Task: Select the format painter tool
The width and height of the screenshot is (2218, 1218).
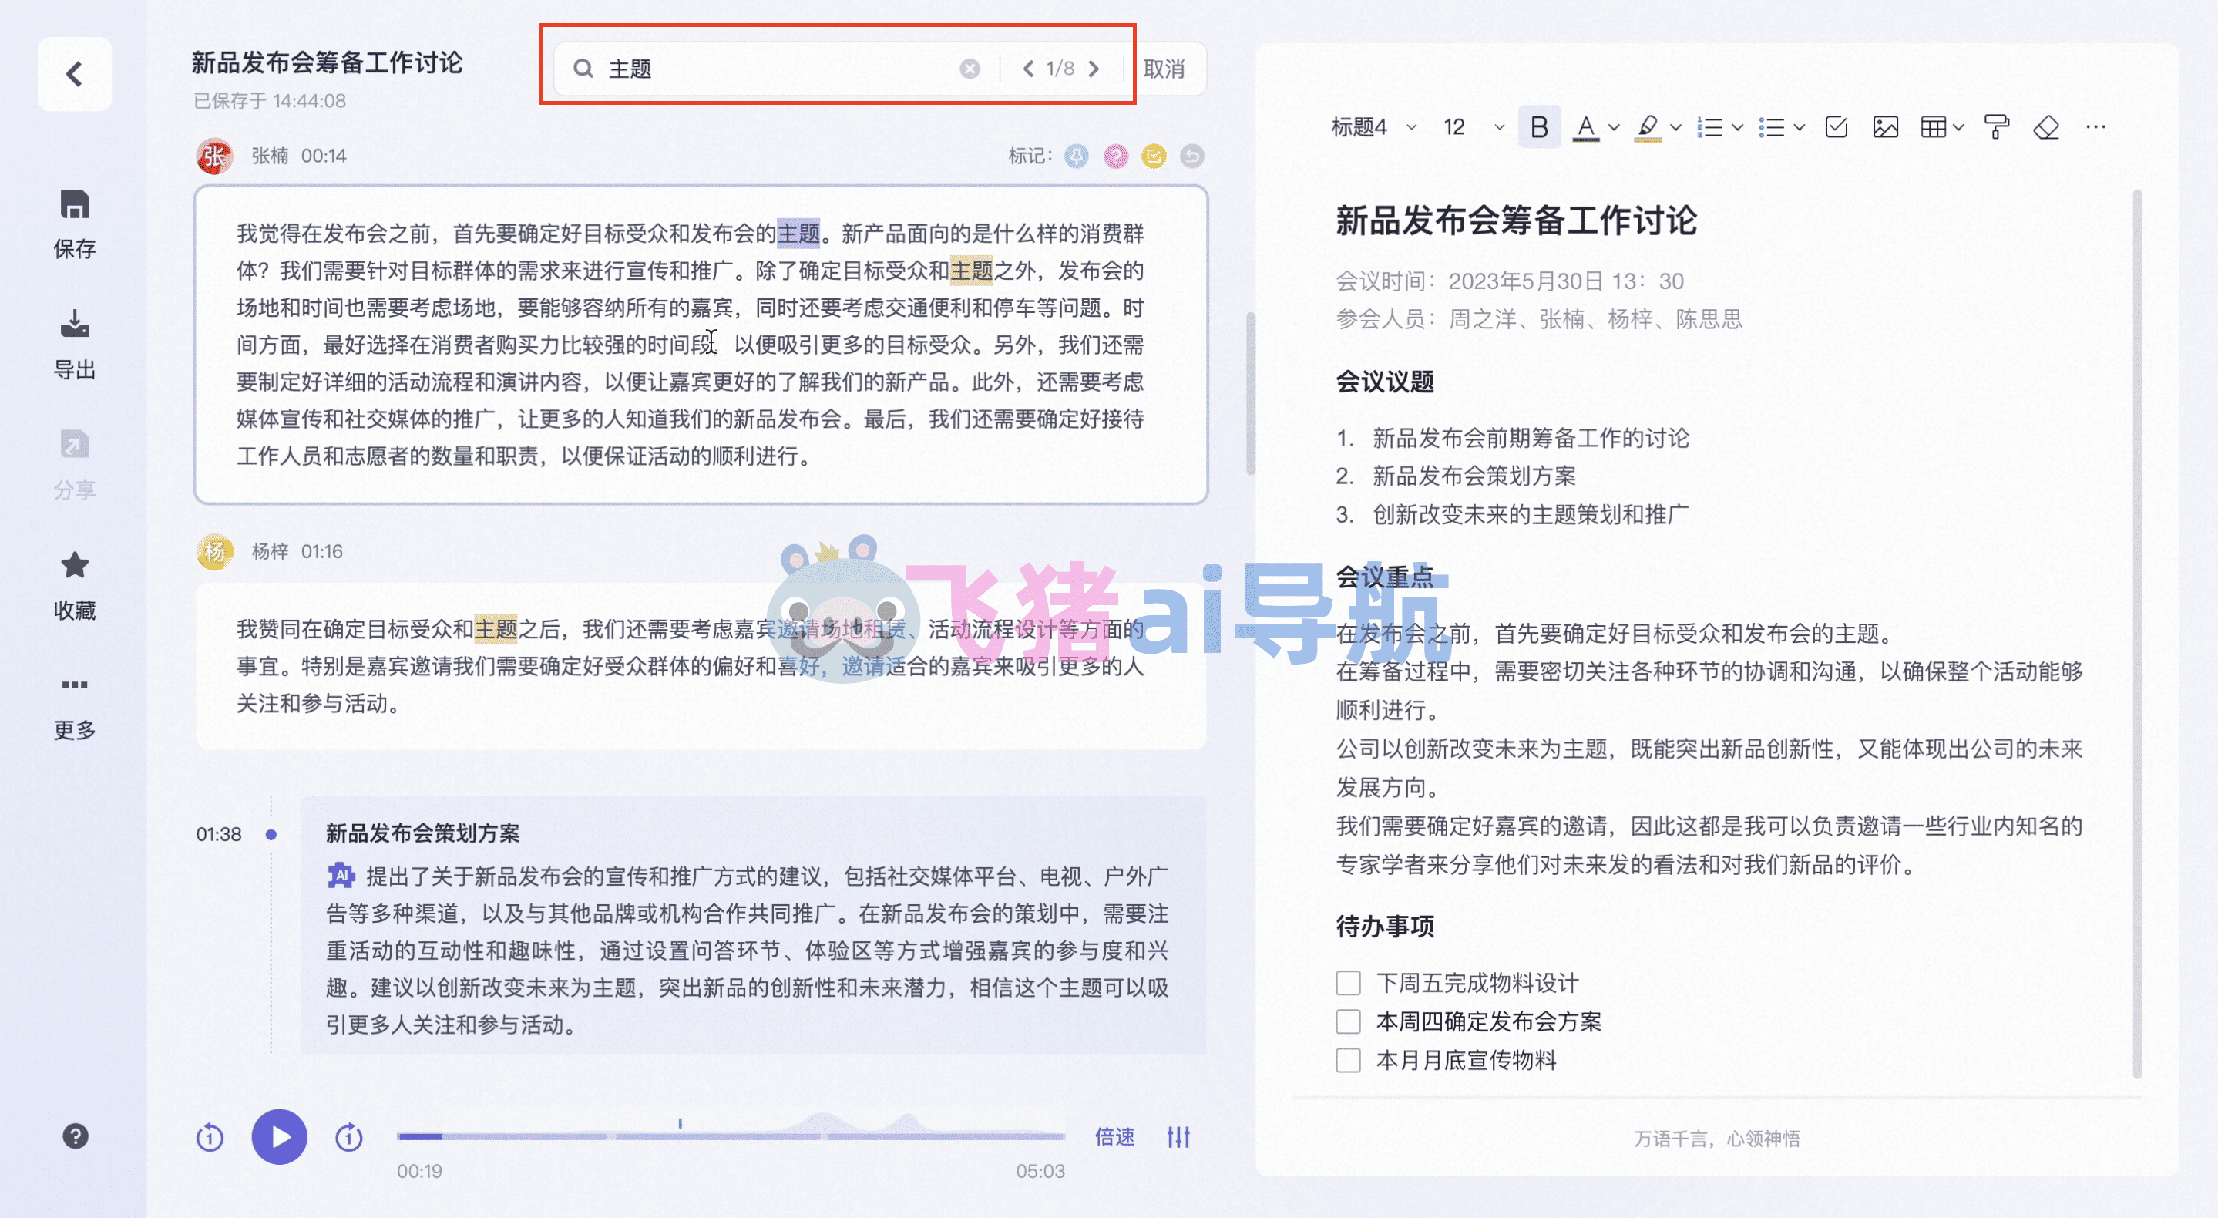Action: click(x=1997, y=127)
